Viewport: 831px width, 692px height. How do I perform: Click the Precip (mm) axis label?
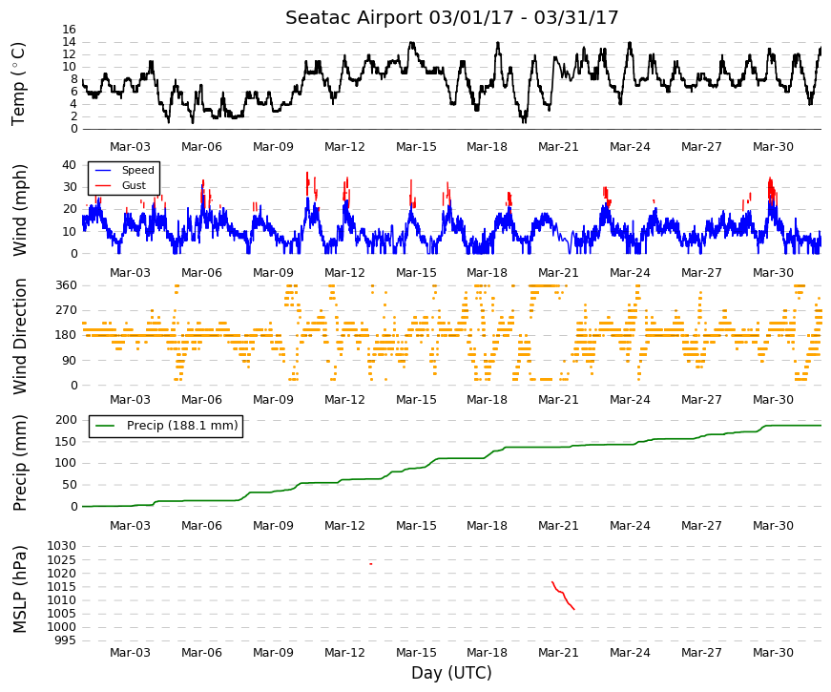pos(18,463)
